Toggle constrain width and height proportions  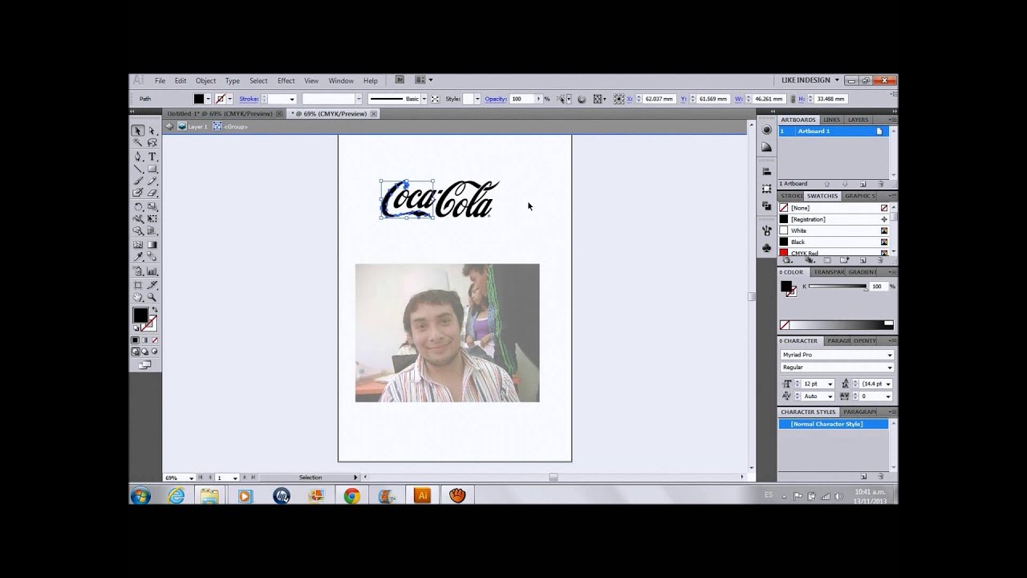point(793,99)
